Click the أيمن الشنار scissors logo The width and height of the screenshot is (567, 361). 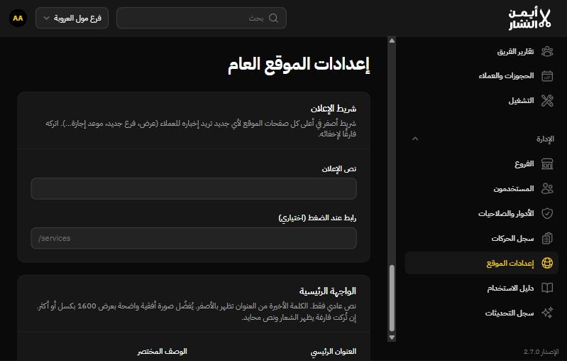click(x=529, y=18)
